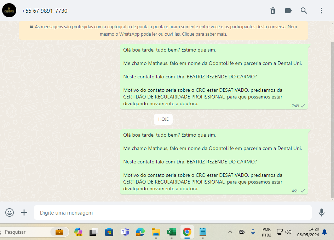
Task: Open the emoji picker
Action: point(10,212)
